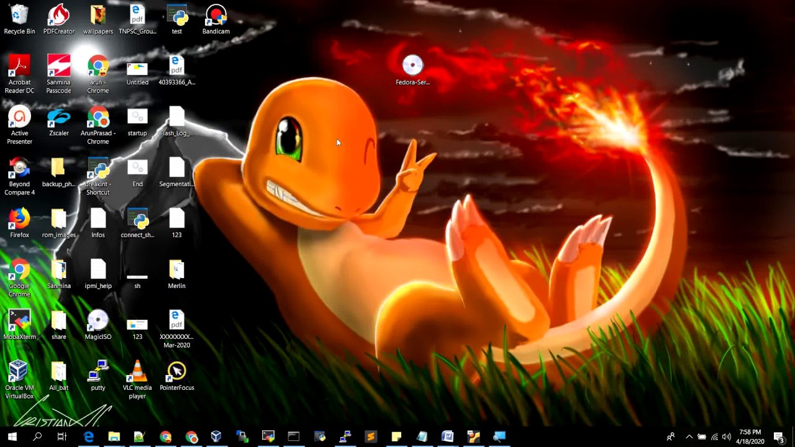Select the ipmi_help file
The width and height of the screenshot is (795, 447).
[x=98, y=274]
